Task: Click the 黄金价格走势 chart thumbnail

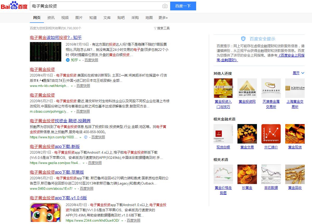Action: tap(223, 174)
